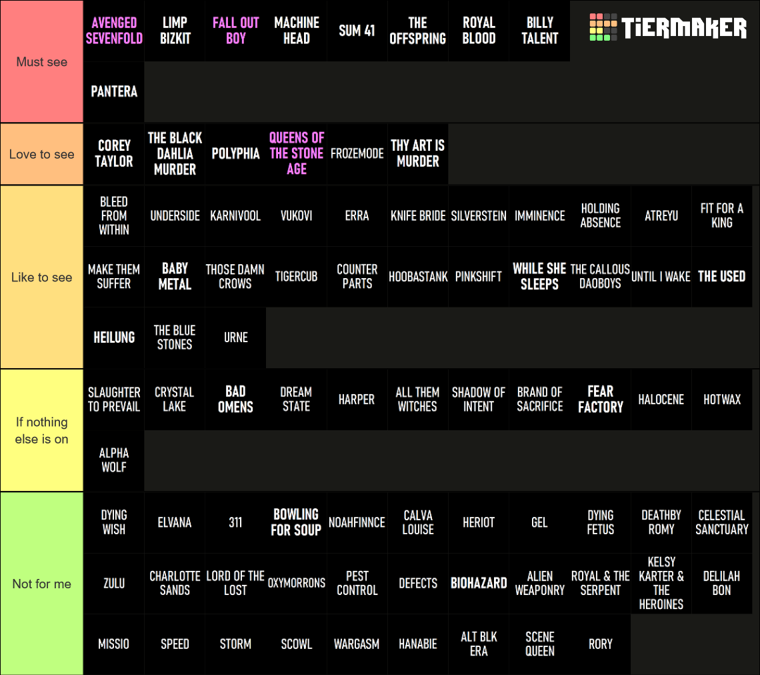The image size is (760, 675).
Task: Select the Avenged Sevenfold tile
Action: (x=114, y=31)
